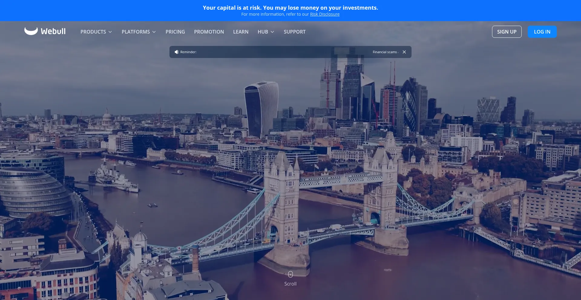Open the PRODUCTS dropdown
The width and height of the screenshot is (581, 300).
[96, 32]
